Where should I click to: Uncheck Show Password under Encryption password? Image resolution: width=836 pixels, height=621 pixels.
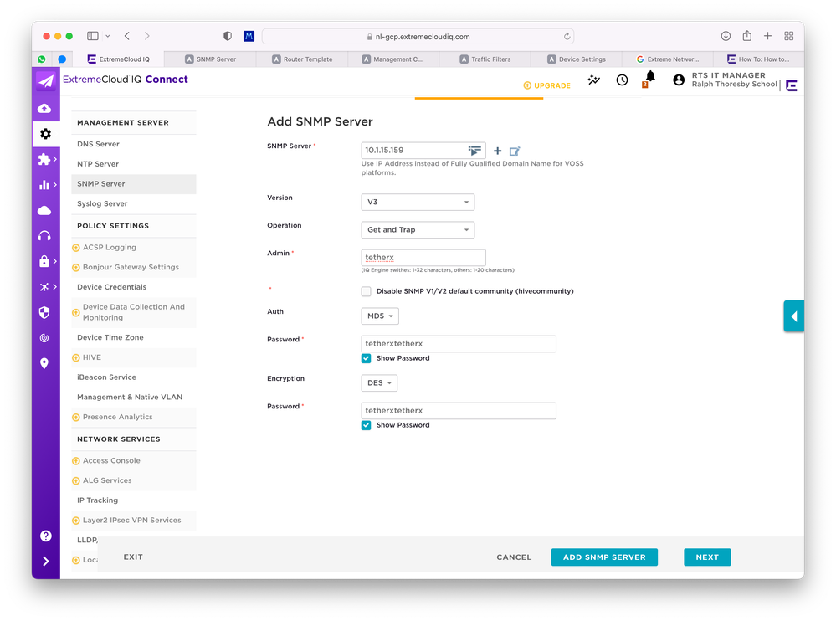tap(366, 425)
